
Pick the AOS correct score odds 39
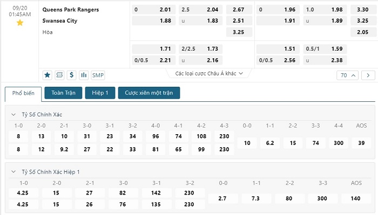pos(361,143)
